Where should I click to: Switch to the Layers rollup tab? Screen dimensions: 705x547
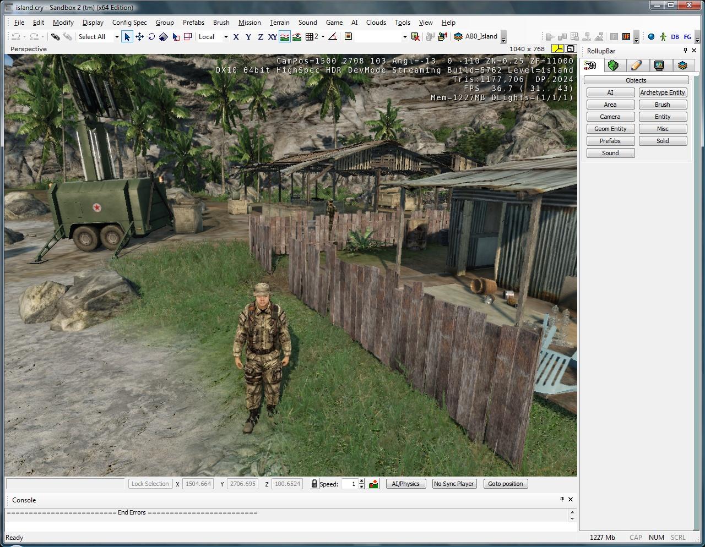(x=682, y=65)
